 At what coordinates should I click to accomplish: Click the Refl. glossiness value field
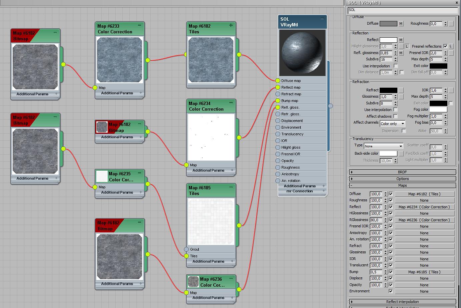pyautogui.click(x=386, y=53)
